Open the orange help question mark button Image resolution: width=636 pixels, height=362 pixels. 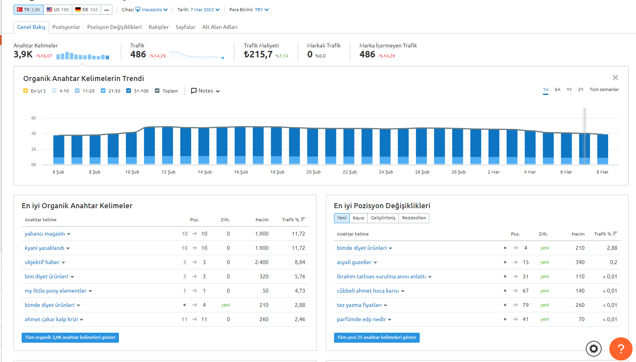coord(621,349)
